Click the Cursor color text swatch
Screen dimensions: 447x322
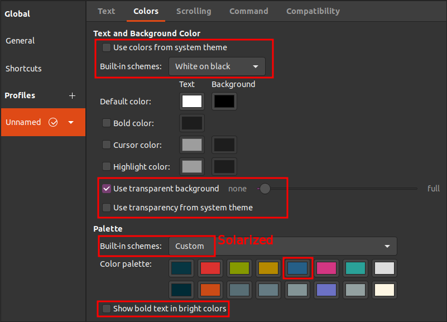(192, 145)
